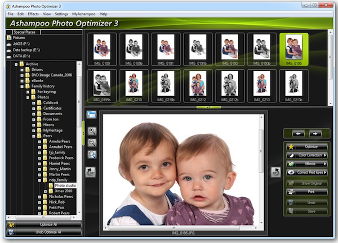Open the Color Correction submenu
The image size is (338, 243).
point(307,155)
